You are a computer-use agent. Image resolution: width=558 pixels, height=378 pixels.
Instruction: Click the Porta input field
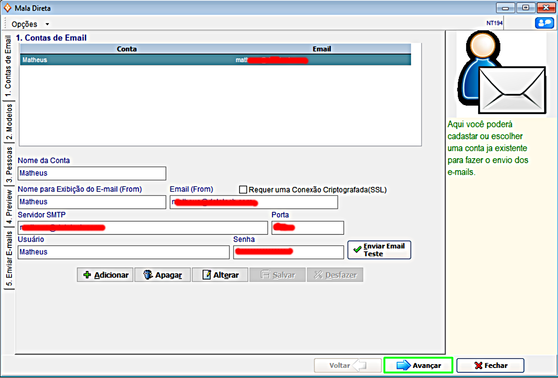[307, 228]
